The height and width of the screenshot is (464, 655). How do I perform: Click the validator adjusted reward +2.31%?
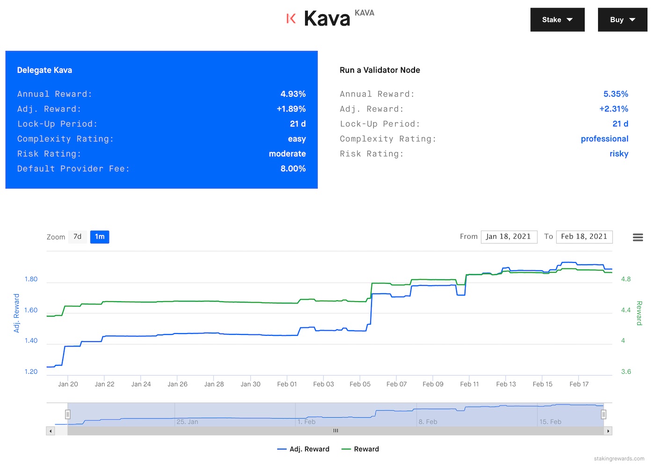tap(614, 109)
